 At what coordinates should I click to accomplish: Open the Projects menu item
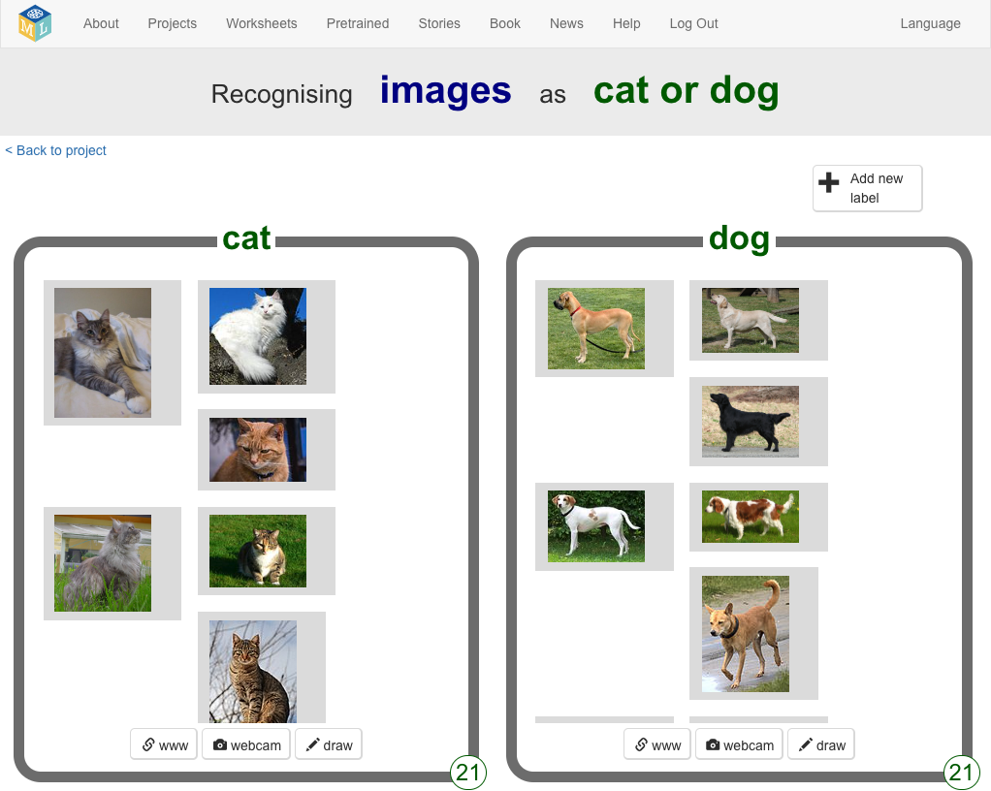click(172, 23)
